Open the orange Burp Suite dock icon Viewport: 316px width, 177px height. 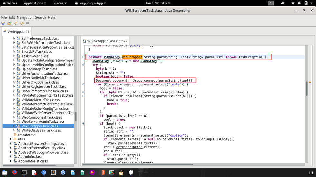(103, 173)
